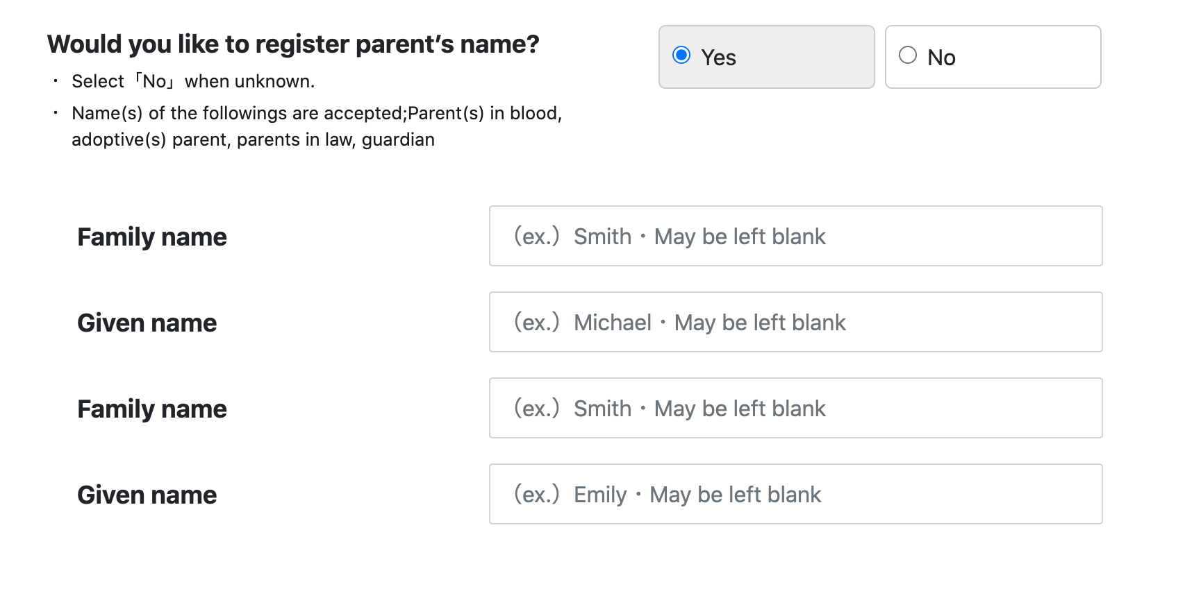Screen dimensions: 1185x598
Task: Click the "Family name" label text
Action: [152, 237]
